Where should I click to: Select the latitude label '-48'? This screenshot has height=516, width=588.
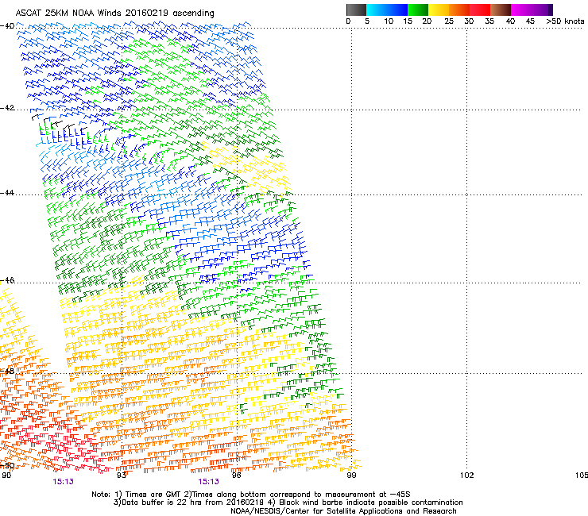(x=7, y=372)
